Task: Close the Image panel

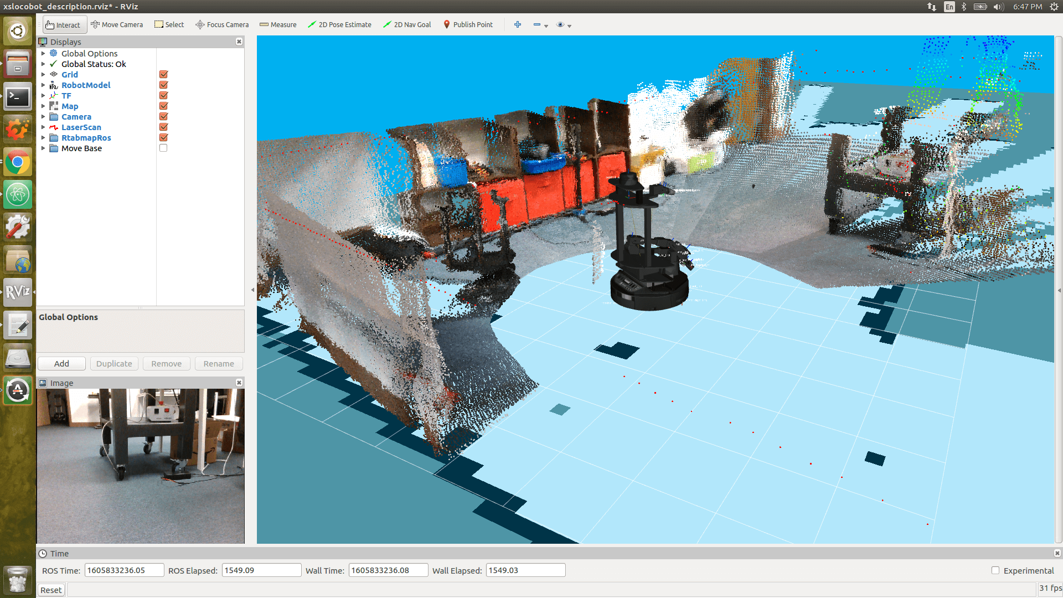Action: pos(239,383)
